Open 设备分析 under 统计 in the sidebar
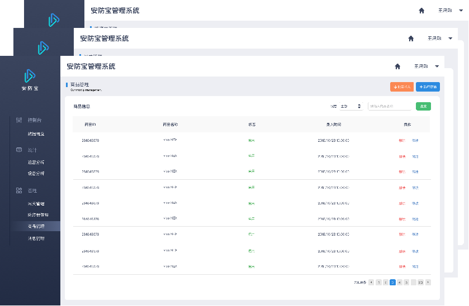Image resolution: width=469 pixels, height=306 pixels. point(36,174)
